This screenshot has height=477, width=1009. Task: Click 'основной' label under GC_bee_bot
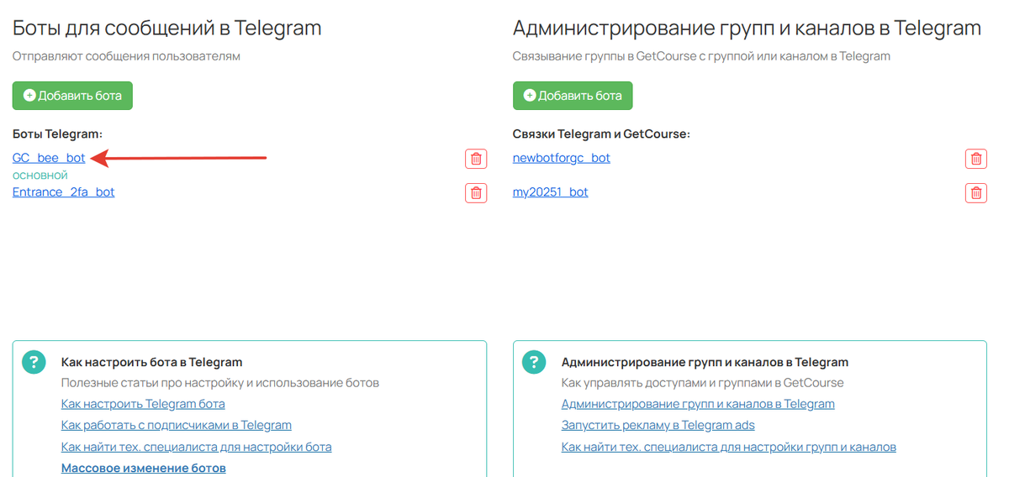click(x=40, y=176)
